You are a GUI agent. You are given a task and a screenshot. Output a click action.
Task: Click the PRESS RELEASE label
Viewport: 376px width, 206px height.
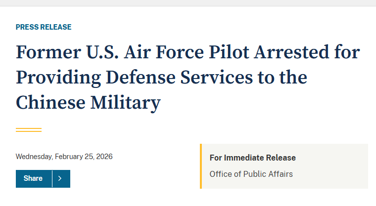(x=44, y=27)
